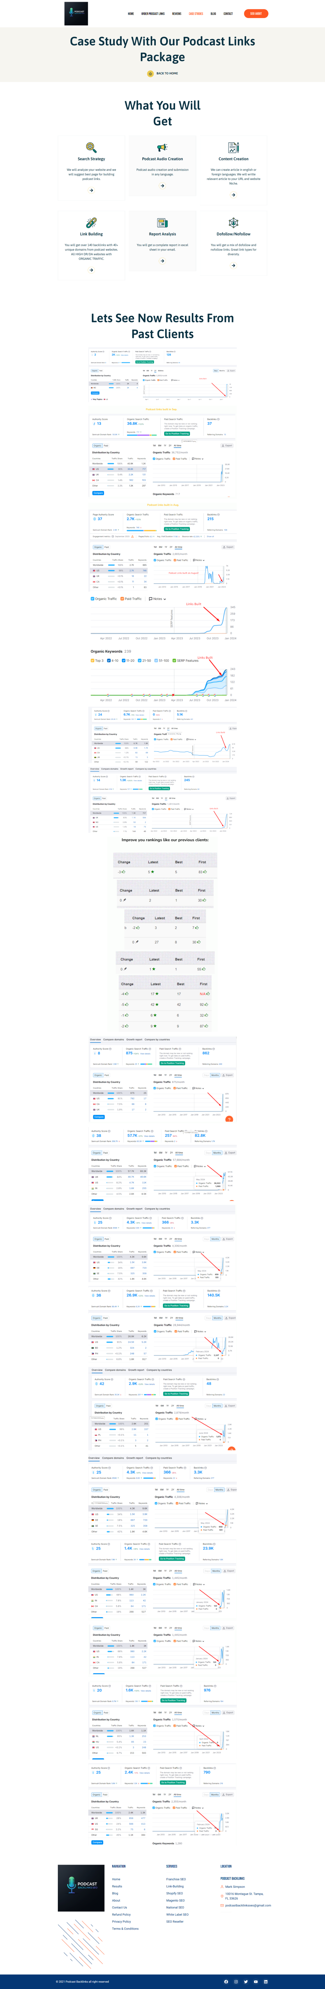Click the Search Strategy magnifier icon
Image resolution: width=325 pixels, height=1989 pixels.
click(x=91, y=147)
